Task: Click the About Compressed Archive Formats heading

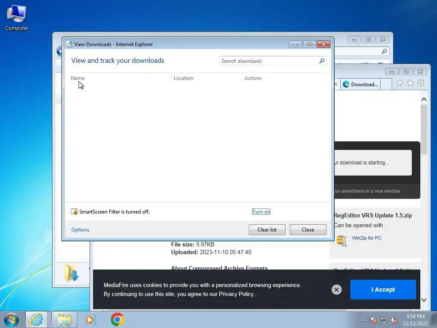Action: coord(219,268)
